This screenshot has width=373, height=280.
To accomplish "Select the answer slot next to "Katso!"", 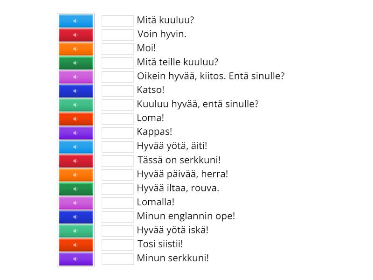I will coord(117,91).
